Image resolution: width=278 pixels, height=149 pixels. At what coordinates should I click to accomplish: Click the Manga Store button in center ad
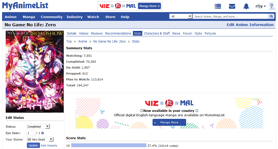(169, 122)
